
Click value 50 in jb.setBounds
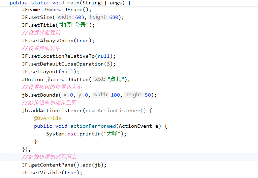(x=148, y=95)
